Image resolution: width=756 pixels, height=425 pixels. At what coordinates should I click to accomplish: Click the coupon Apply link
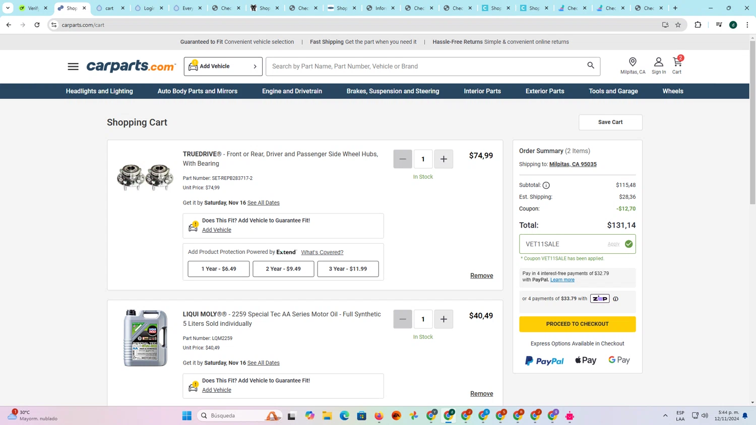tap(613, 244)
